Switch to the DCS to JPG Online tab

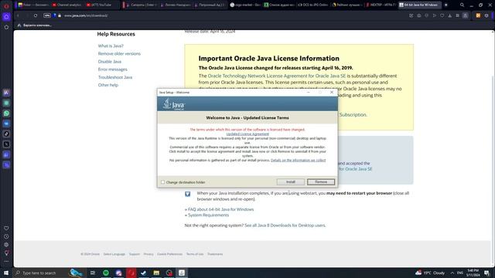tap(312, 5)
